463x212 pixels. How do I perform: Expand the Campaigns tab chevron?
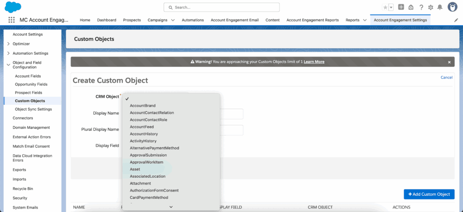(x=173, y=20)
